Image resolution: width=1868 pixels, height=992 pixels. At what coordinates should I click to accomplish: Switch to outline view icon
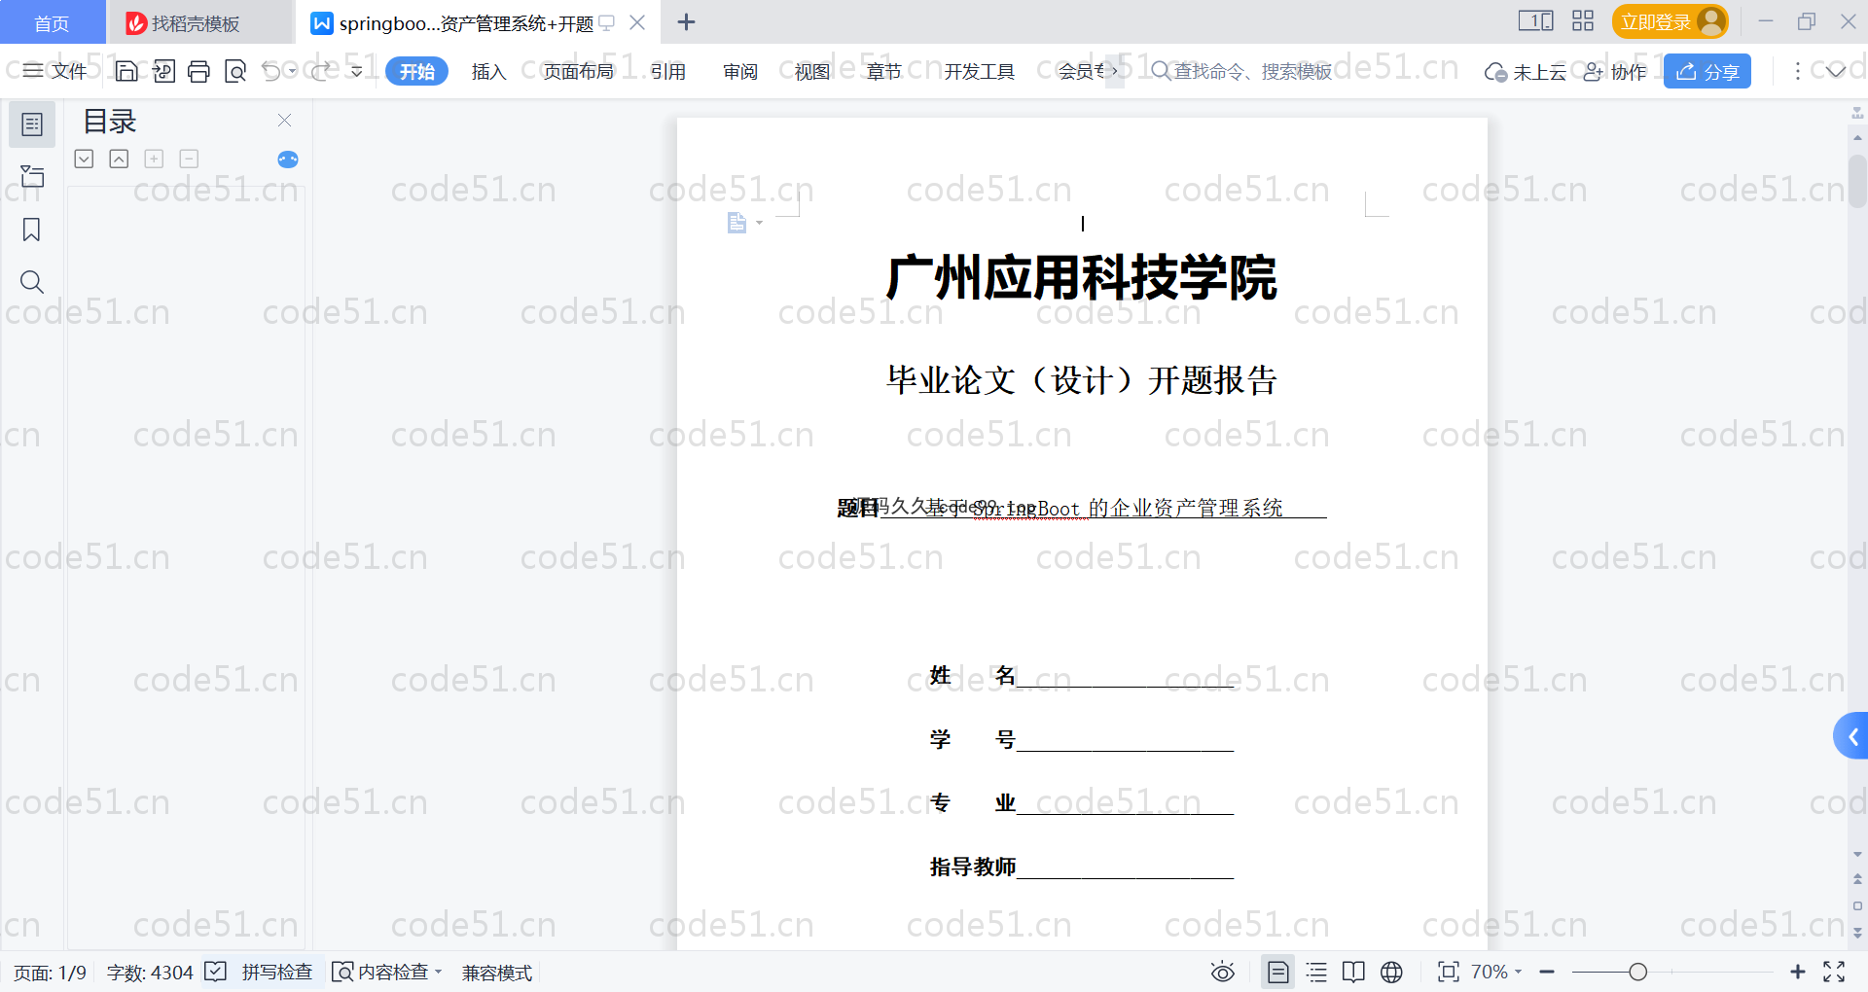[1316, 972]
